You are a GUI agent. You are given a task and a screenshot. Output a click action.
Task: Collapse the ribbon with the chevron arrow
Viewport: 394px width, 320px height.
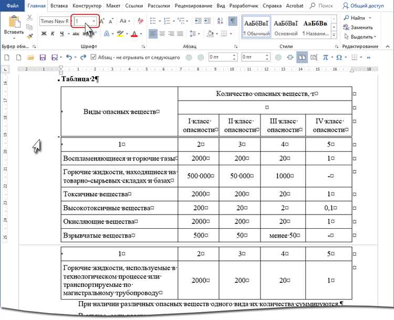(388, 47)
